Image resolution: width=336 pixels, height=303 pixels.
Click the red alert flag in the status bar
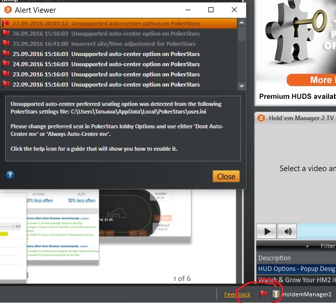tap(263, 293)
